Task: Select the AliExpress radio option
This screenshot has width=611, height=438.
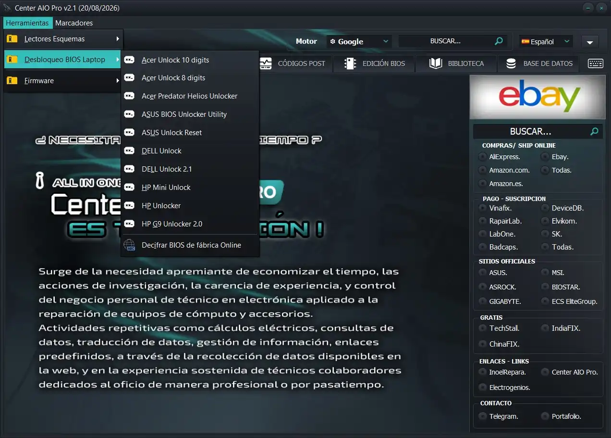Action: (482, 157)
